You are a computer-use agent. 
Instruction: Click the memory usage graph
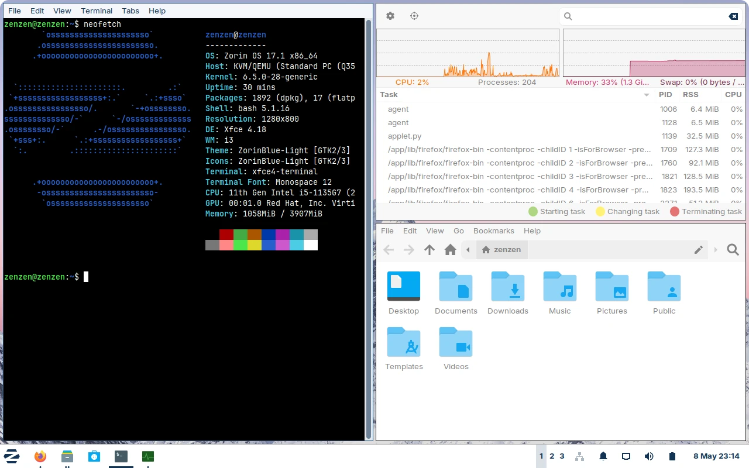[654, 53]
